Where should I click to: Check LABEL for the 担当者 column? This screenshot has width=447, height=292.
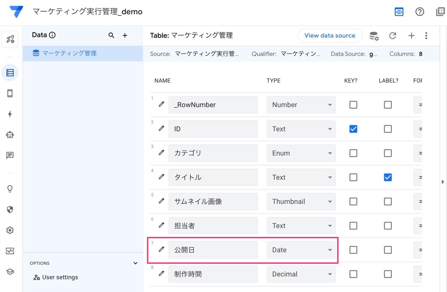(388, 226)
